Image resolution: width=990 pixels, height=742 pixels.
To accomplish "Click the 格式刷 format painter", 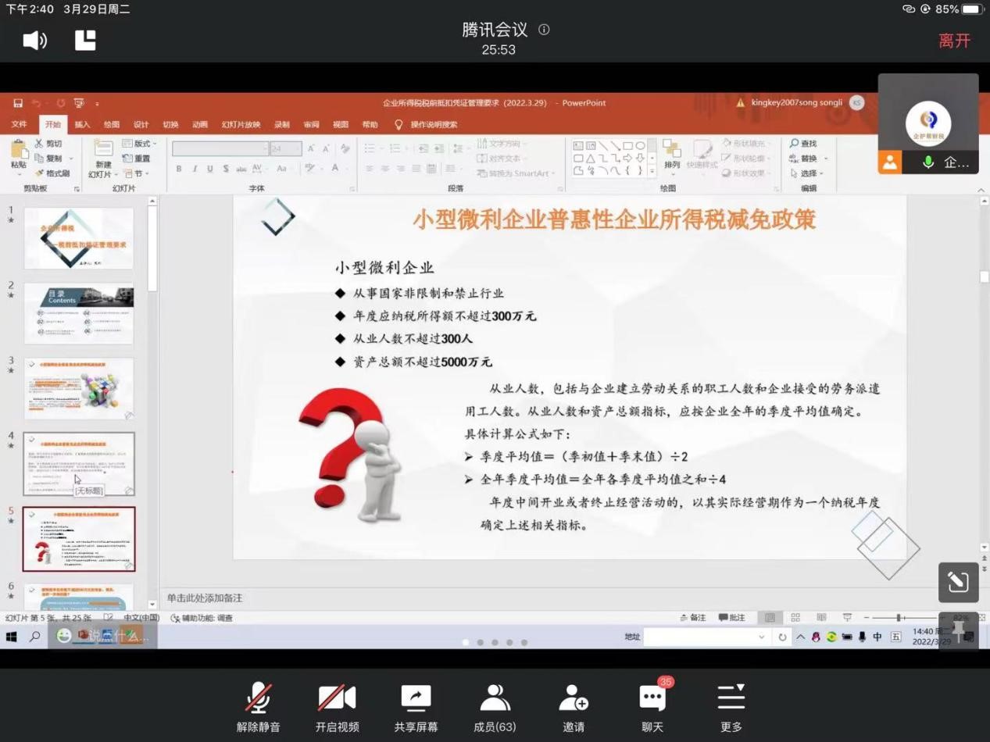I will [52, 173].
